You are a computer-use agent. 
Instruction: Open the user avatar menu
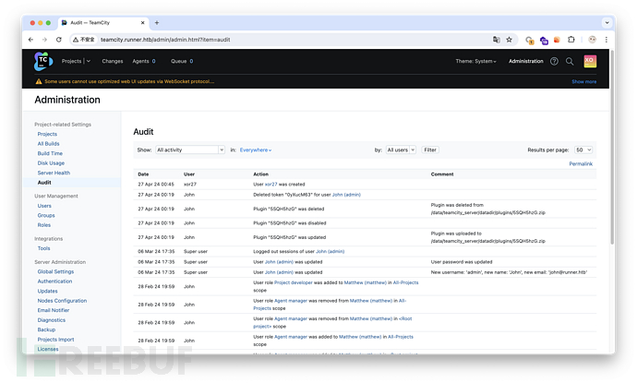click(x=590, y=61)
